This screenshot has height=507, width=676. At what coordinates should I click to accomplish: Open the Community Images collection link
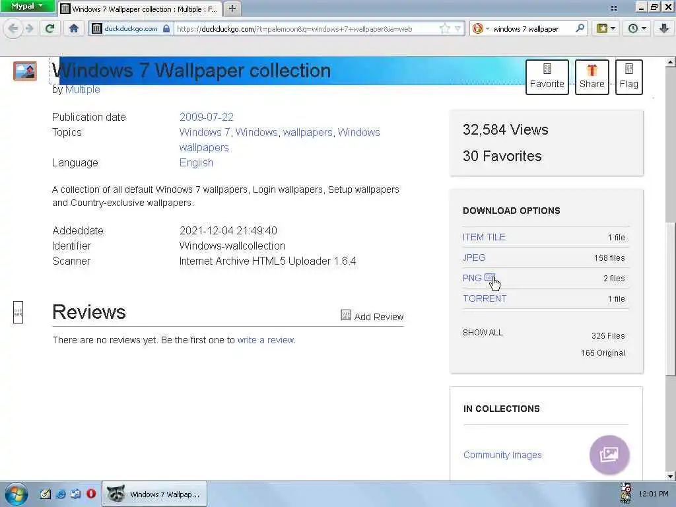502,455
